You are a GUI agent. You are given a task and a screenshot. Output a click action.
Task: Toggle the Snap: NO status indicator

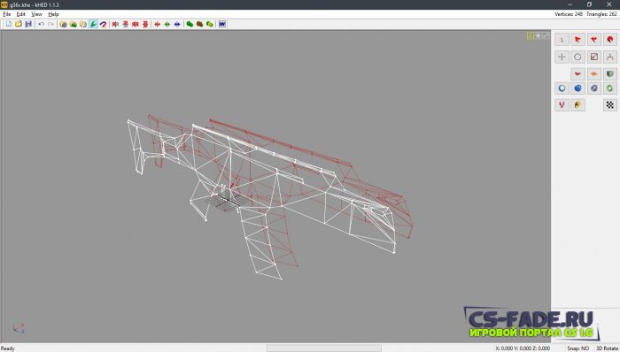point(577,348)
